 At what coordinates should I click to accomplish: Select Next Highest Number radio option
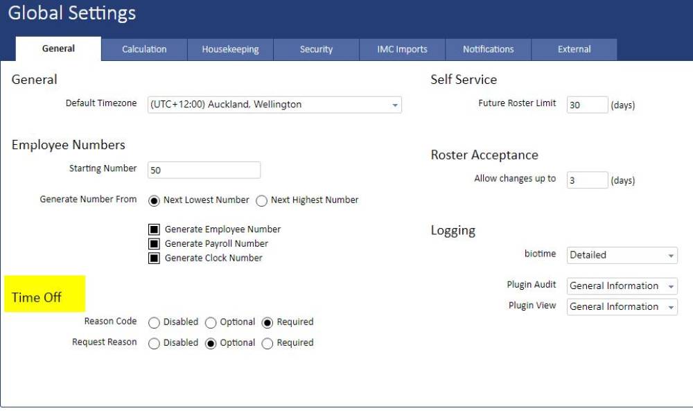[261, 201]
